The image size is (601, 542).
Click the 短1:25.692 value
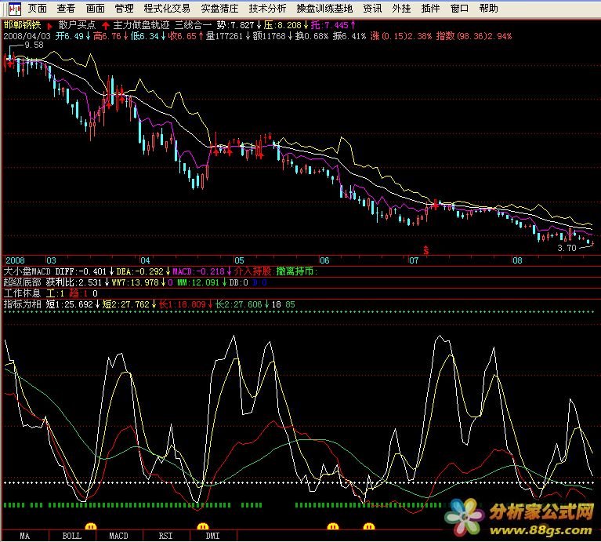point(73,304)
